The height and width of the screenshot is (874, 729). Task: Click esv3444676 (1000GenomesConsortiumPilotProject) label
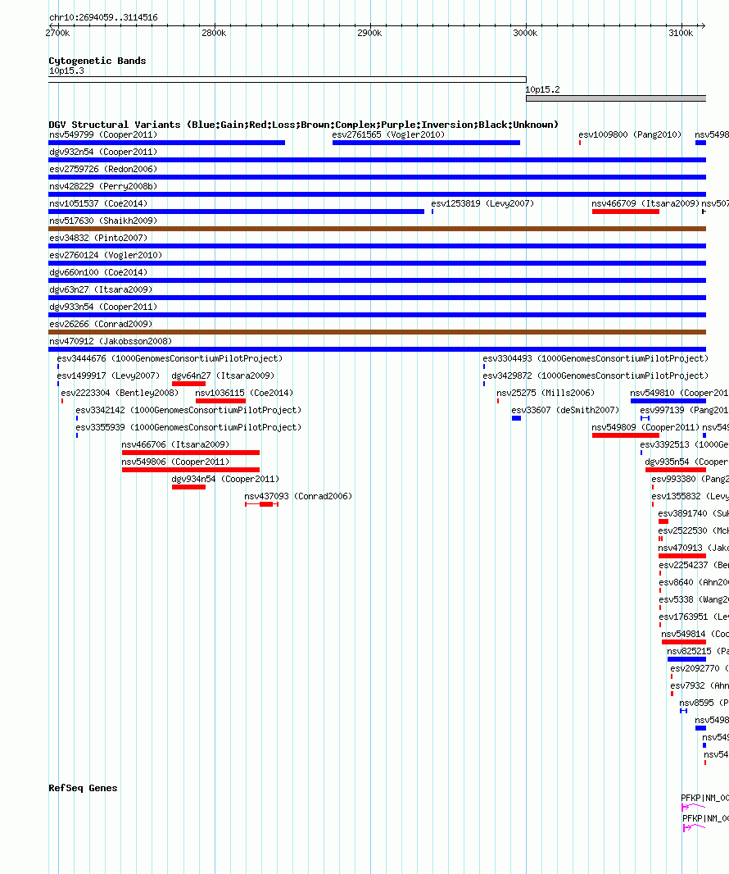click(170, 358)
